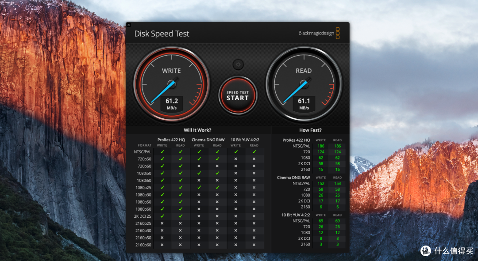Click Cinema DNG RAW column header in Will It Work
Image resolution: width=478 pixels, height=261 pixels.
(x=208, y=140)
